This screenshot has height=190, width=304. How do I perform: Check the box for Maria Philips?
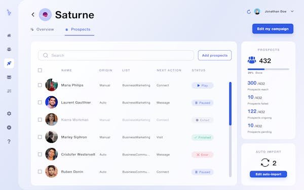(x=40, y=85)
